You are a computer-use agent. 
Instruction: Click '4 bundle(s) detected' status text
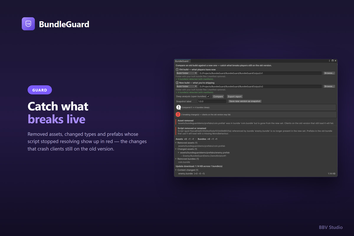click(195, 92)
